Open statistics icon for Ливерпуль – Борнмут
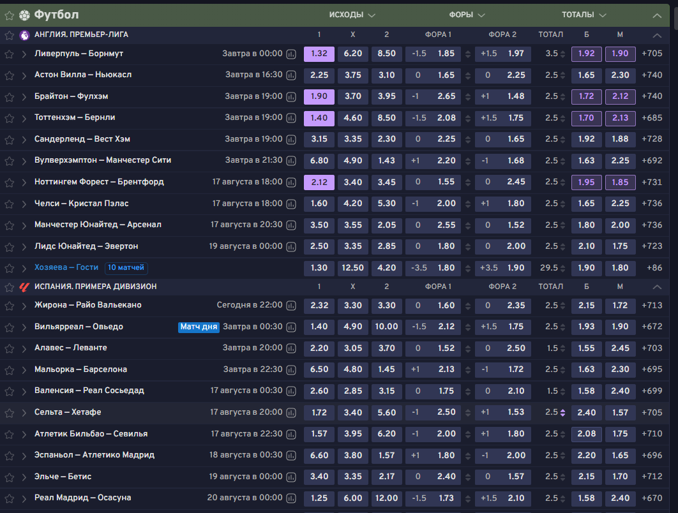This screenshot has width=678, height=513. point(291,54)
